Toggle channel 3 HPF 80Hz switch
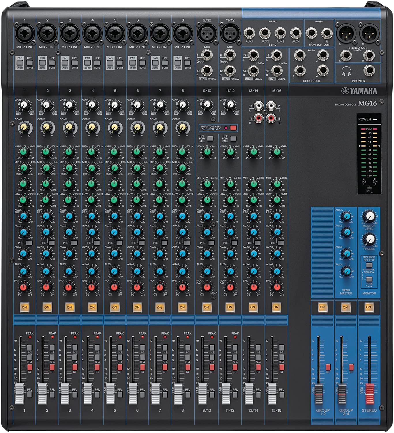Viewport: 394px width, 433px height. coord(75,63)
